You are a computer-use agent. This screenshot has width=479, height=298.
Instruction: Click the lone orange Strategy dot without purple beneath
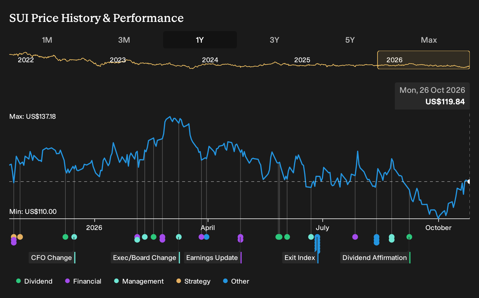click(x=20, y=237)
